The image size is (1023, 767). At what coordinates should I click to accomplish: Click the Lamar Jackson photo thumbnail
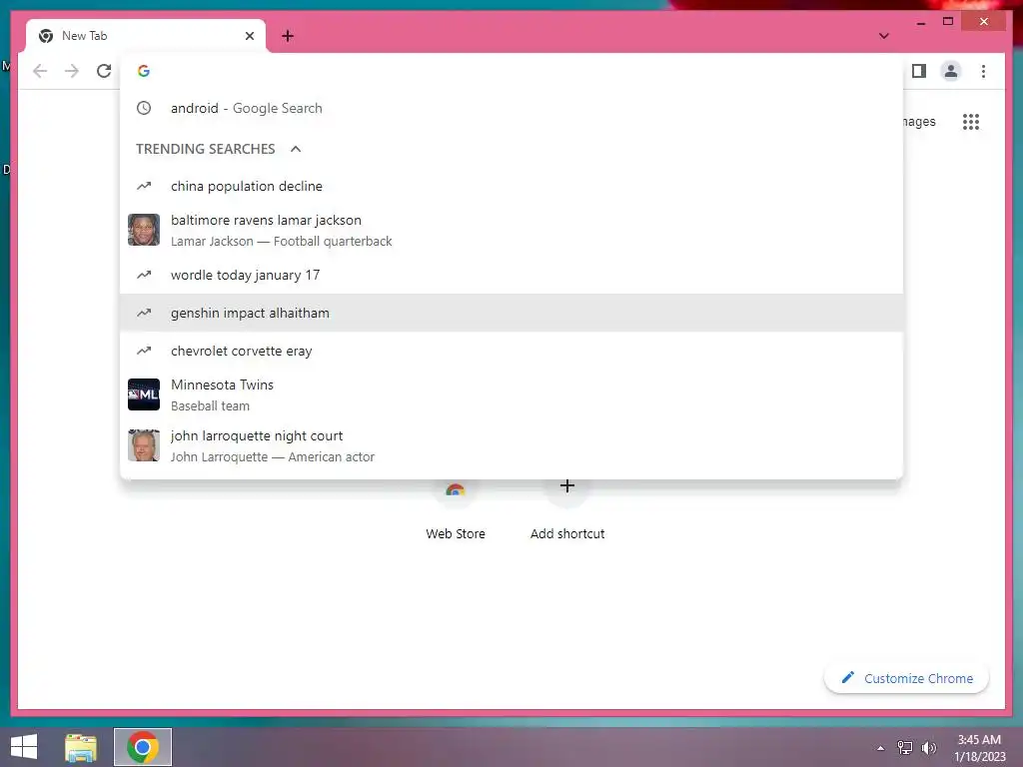(x=144, y=230)
